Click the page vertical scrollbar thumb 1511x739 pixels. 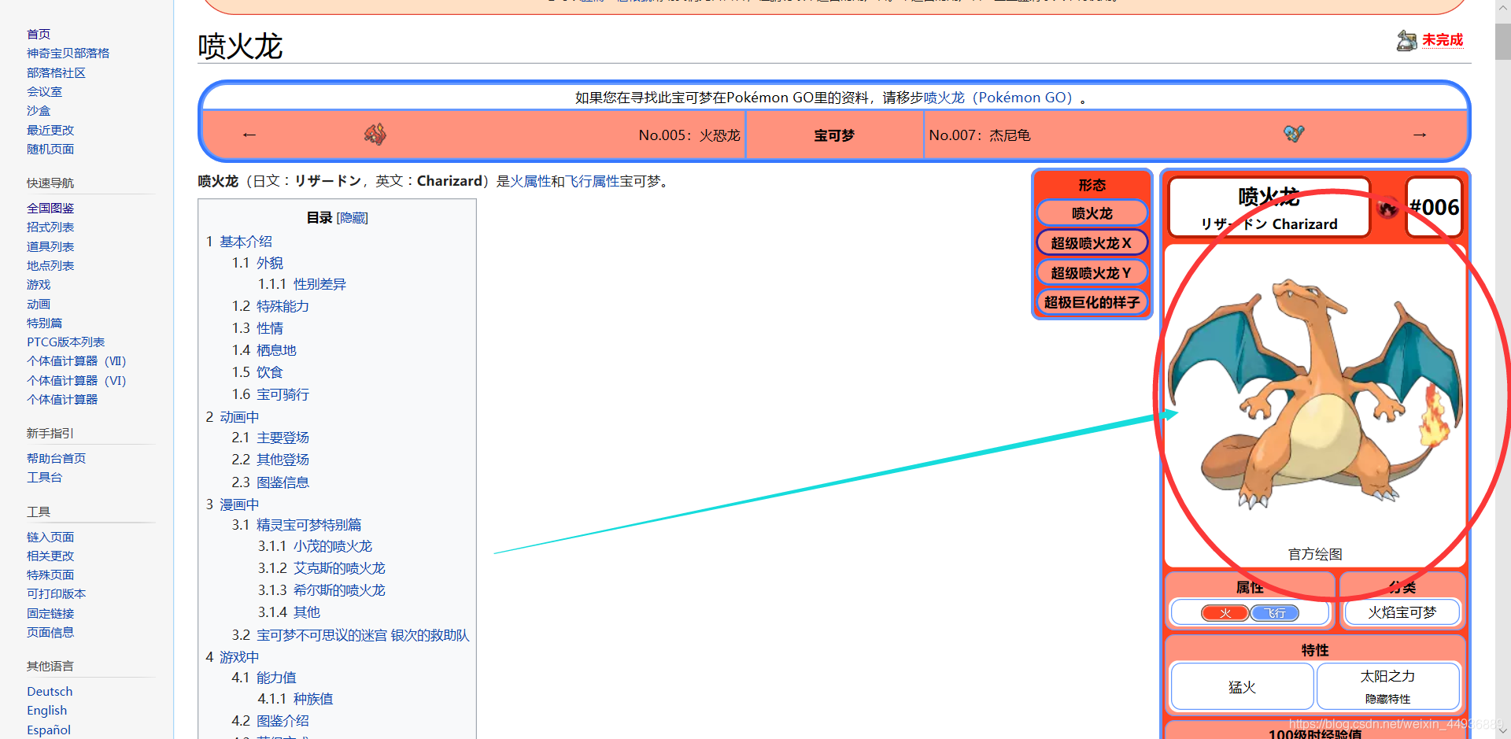point(1503,42)
